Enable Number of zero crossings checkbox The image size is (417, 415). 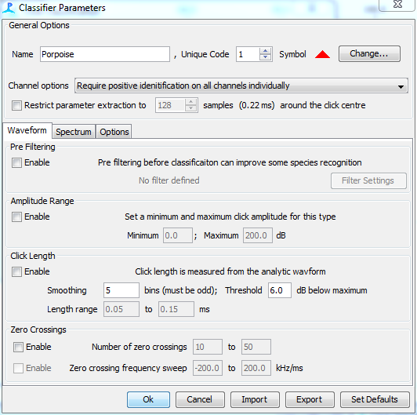[x=18, y=347]
